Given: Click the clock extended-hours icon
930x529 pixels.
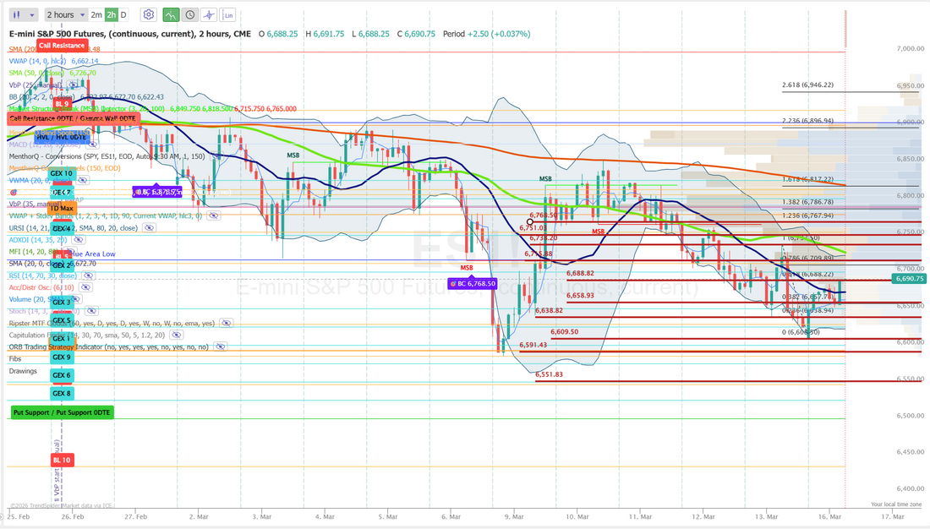Looking at the screenshot, I should click(x=190, y=14).
